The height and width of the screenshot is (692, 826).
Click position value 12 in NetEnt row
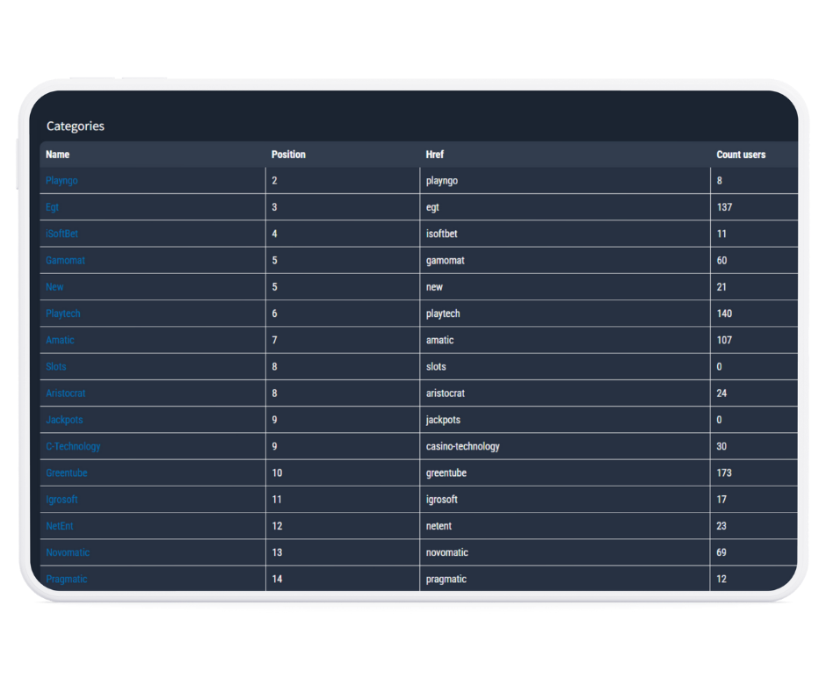tap(277, 525)
